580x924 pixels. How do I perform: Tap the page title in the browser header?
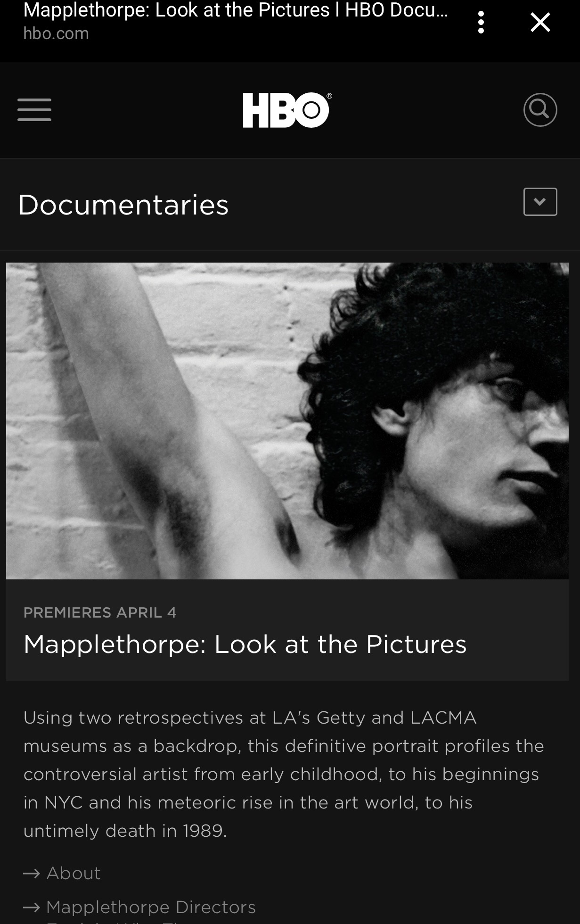click(236, 10)
